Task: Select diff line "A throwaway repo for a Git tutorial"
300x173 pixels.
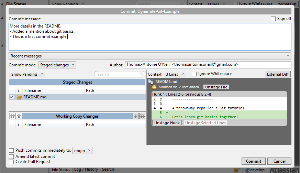Action: pos(208,108)
